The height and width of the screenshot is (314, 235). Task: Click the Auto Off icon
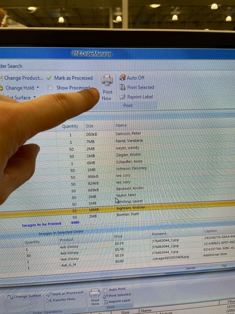point(122,78)
